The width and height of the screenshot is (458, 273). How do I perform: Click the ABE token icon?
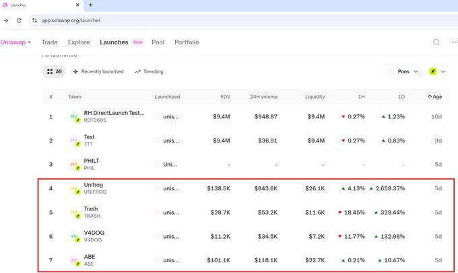[x=74, y=260]
